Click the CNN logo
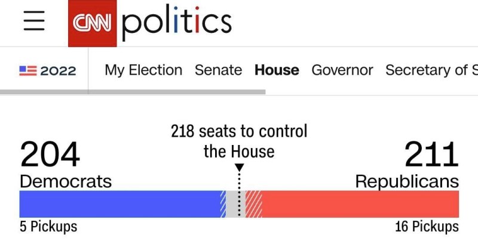478x250 pixels. click(93, 23)
